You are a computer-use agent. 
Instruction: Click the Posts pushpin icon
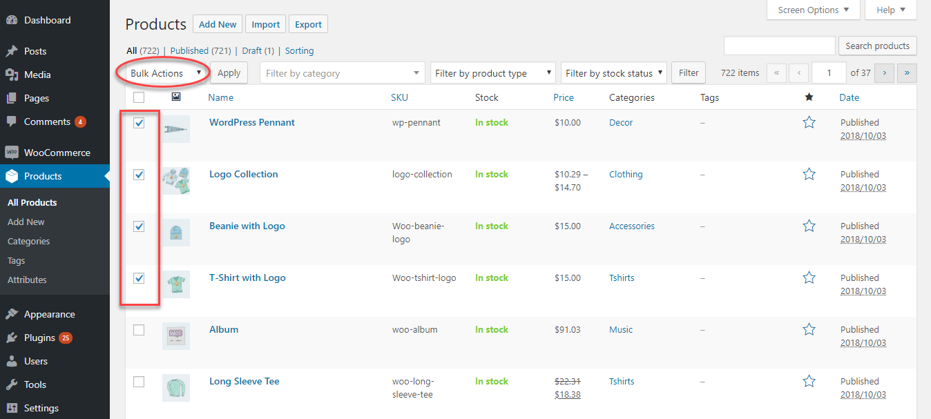[11, 51]
